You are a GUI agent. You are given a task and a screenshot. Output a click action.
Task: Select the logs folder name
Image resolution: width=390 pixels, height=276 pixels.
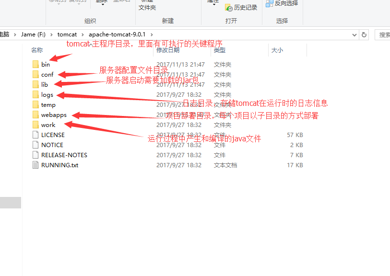click(x=47, y=95)
